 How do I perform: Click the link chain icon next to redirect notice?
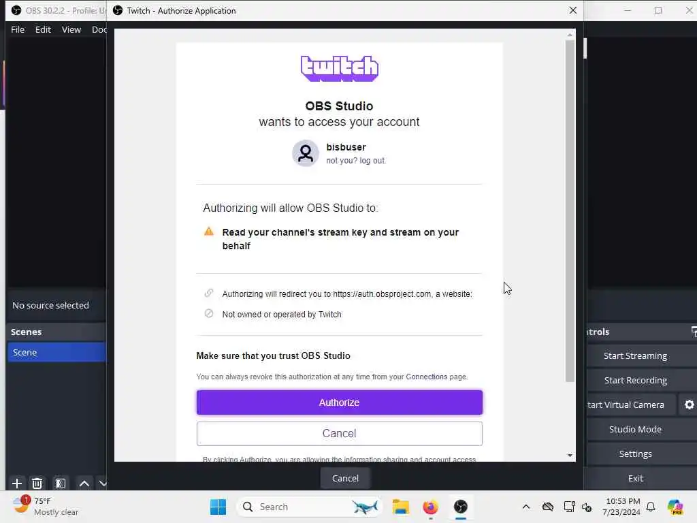208,293
